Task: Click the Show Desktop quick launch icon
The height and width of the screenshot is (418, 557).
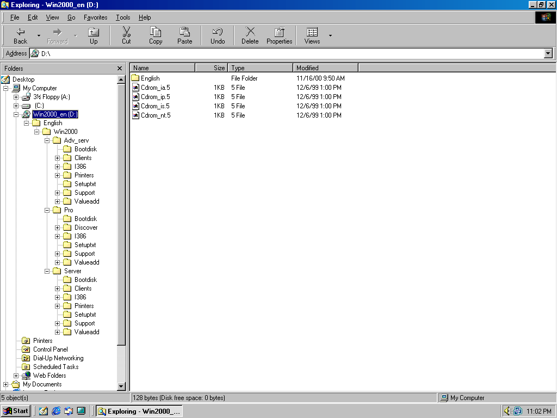Action: [44, 411]
